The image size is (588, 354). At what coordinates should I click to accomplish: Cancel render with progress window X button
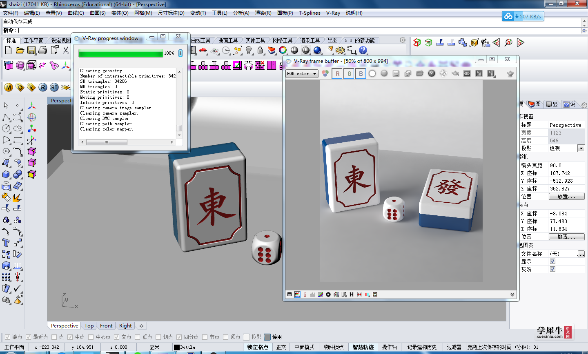coord(180,53)
